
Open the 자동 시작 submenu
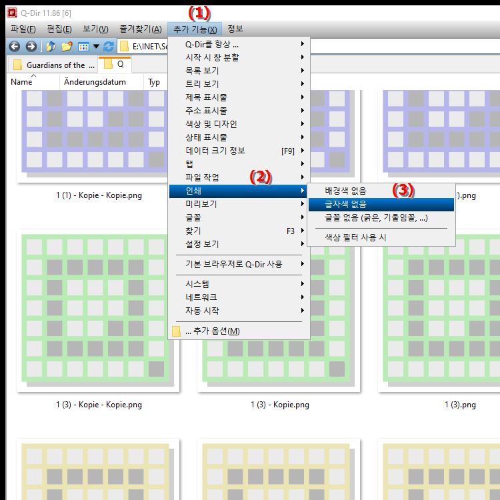(239, 311)
